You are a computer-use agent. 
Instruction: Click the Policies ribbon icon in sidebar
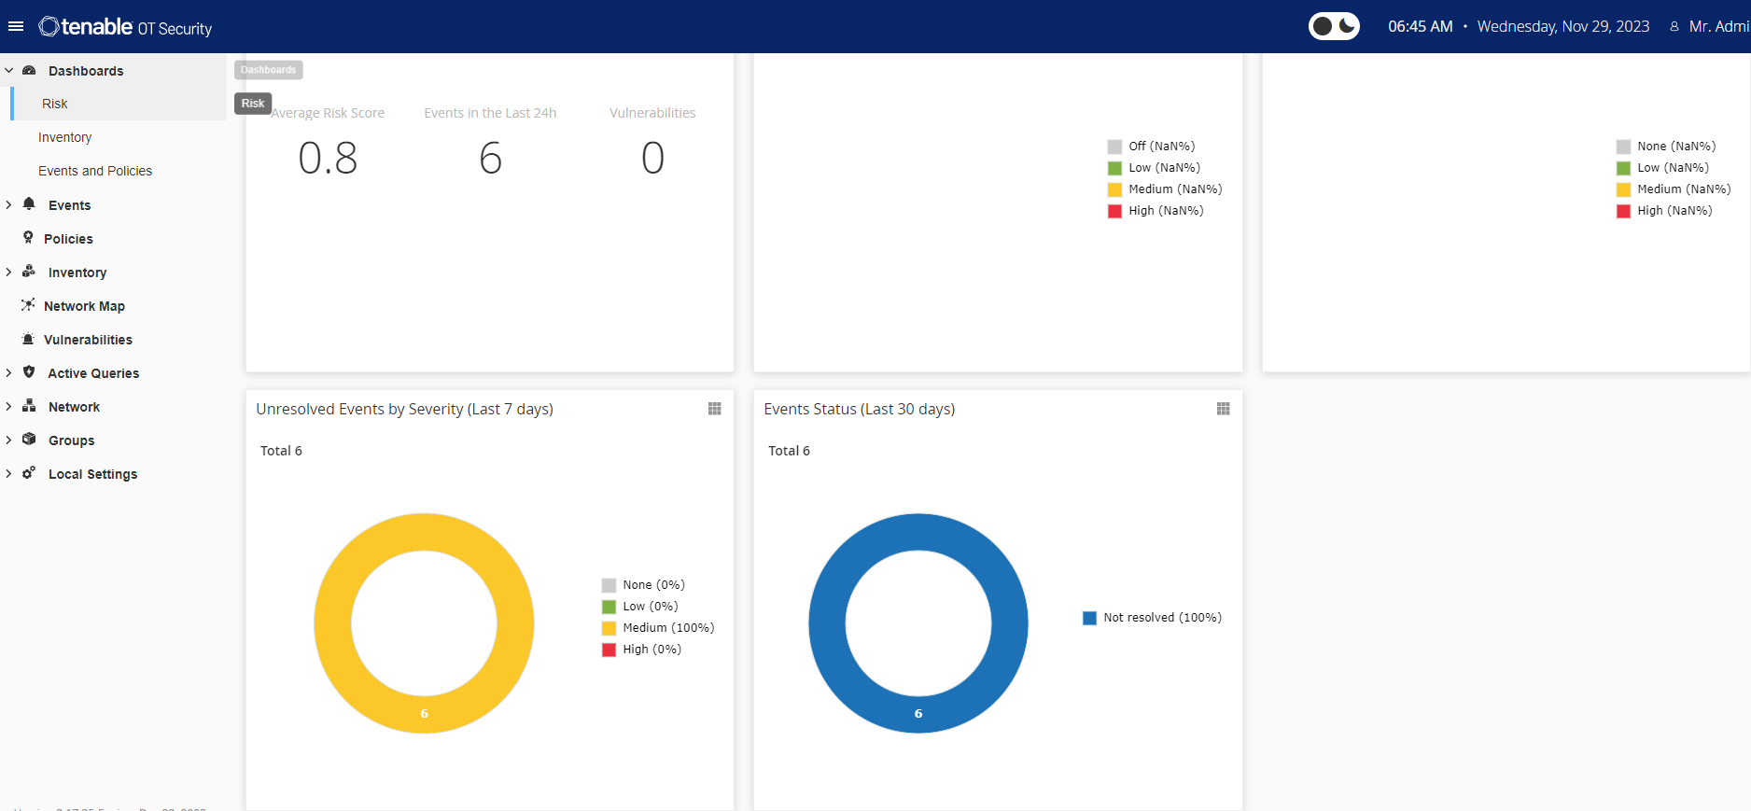pos(28,238)
